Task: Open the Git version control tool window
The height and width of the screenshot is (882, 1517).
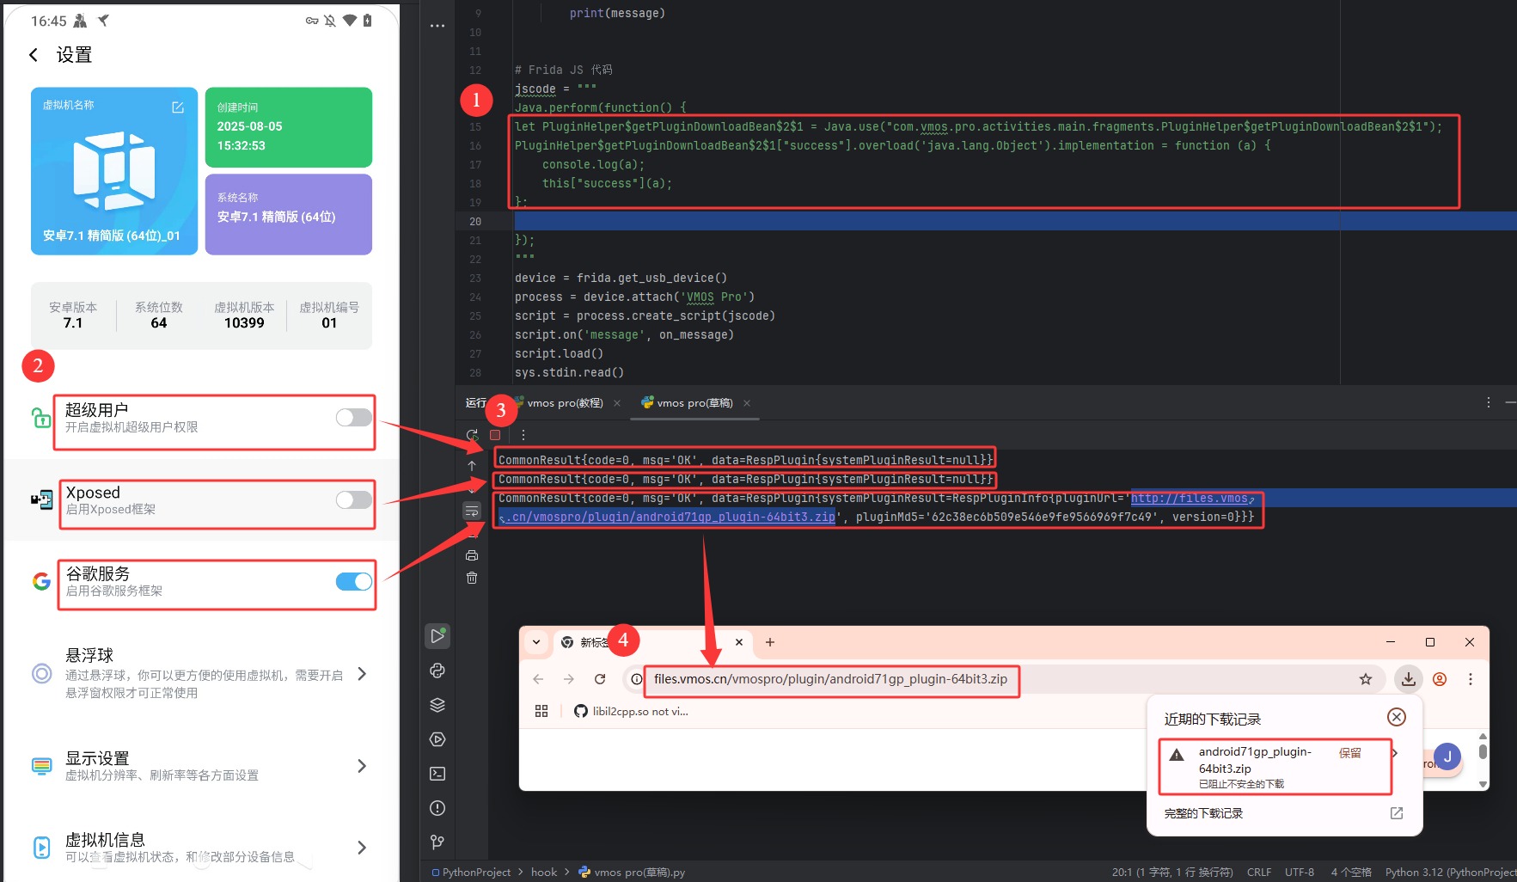Action: 437,842
